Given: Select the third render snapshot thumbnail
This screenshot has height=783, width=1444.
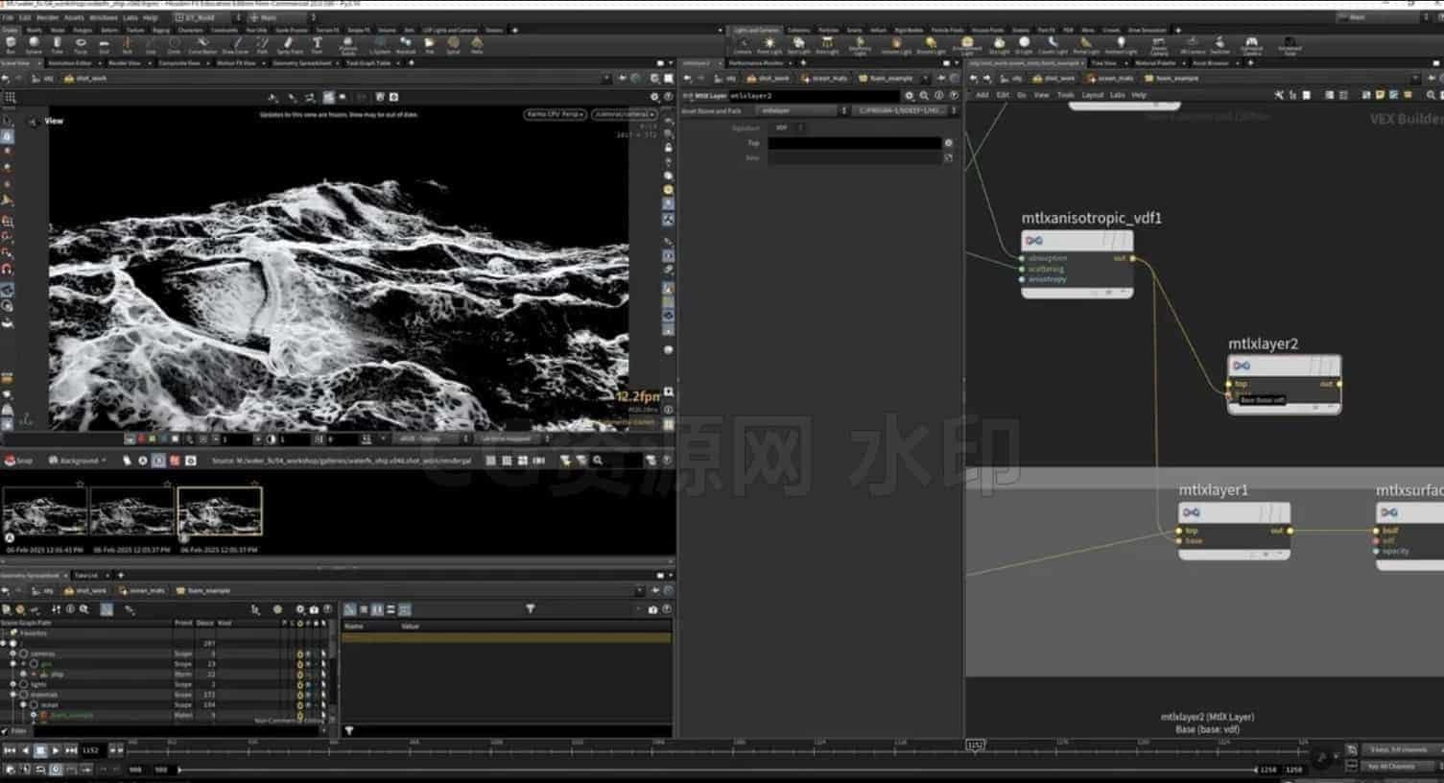Looking at the screenshot, I should click(220, 511).
